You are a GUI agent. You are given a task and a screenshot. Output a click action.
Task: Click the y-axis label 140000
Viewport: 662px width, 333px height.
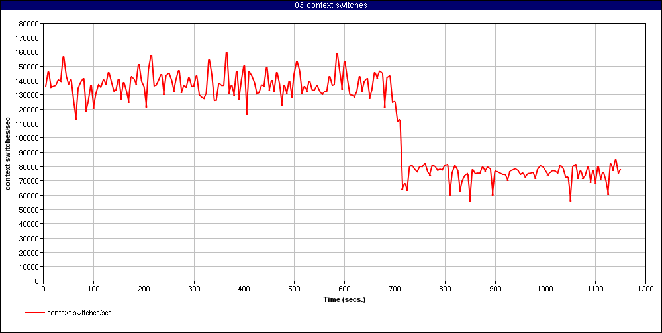pyautogui.click(x=26, y=81)
